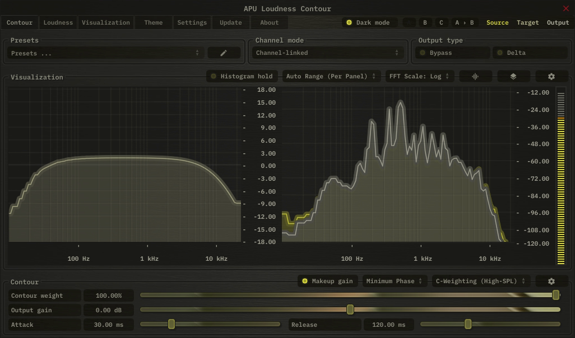Open the FFT Scale: Log dropdown
Screen dimensions: 575x338
coord(420,77)
